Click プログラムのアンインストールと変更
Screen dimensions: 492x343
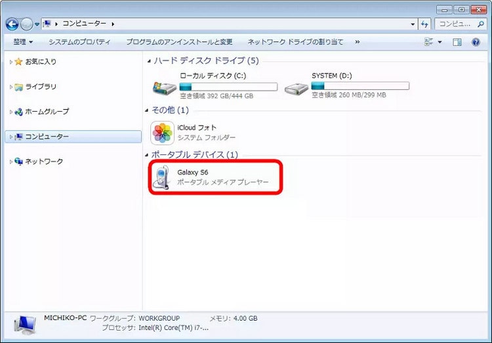click(179, 42)
